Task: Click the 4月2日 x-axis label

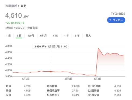Action: click(x=26, y=79)
